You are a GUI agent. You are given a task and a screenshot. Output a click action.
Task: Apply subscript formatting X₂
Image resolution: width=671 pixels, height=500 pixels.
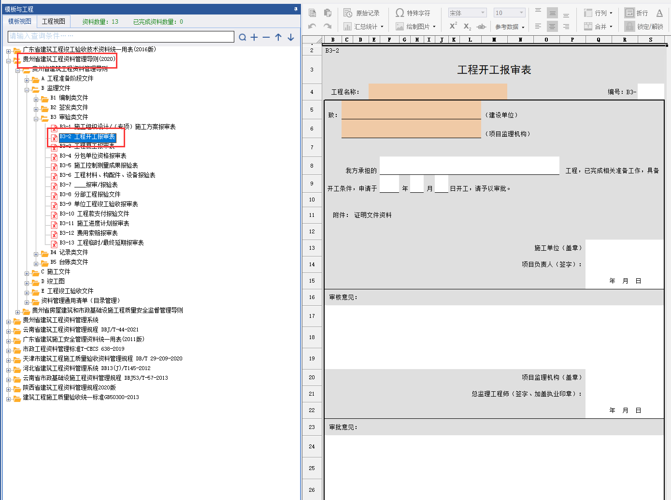click(x=467, y=27)
